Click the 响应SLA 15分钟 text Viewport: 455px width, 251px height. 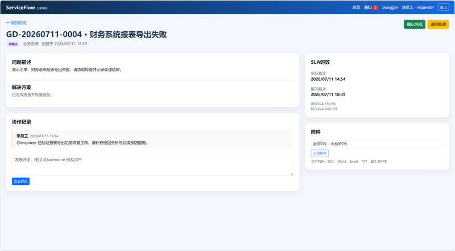[x=323, y=104]
